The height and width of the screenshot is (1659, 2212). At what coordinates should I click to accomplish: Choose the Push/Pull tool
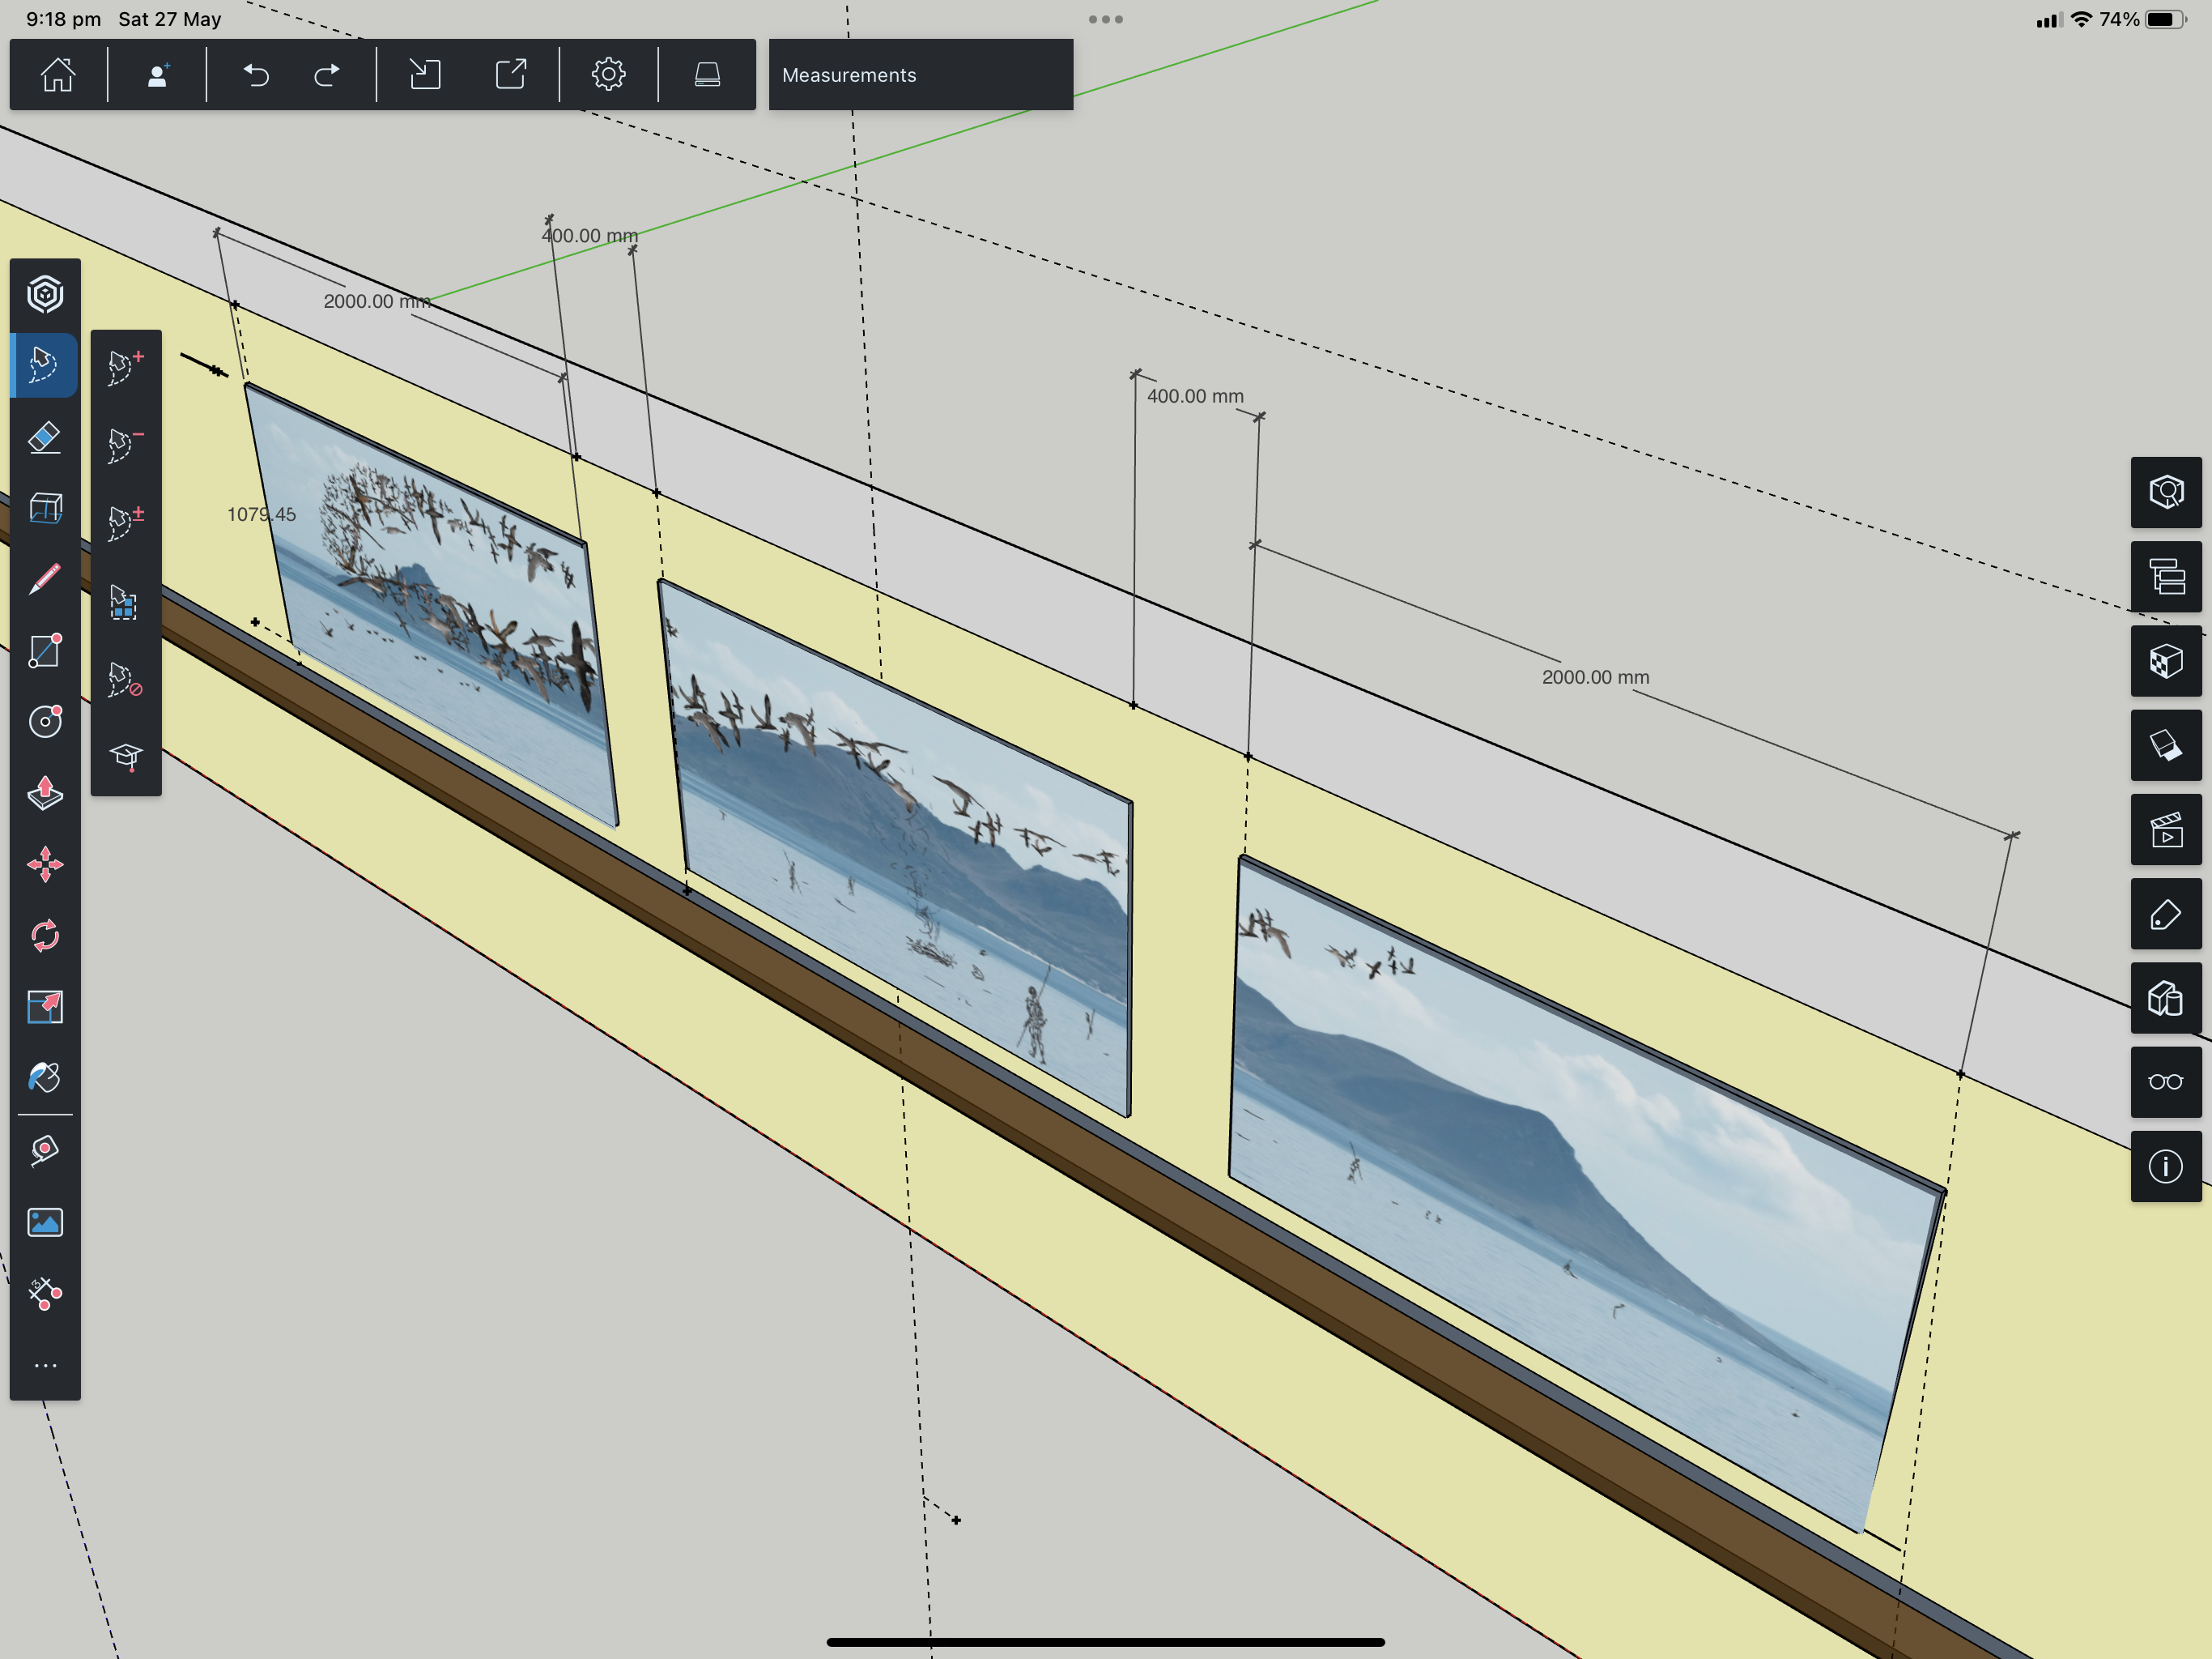[45, 792]
